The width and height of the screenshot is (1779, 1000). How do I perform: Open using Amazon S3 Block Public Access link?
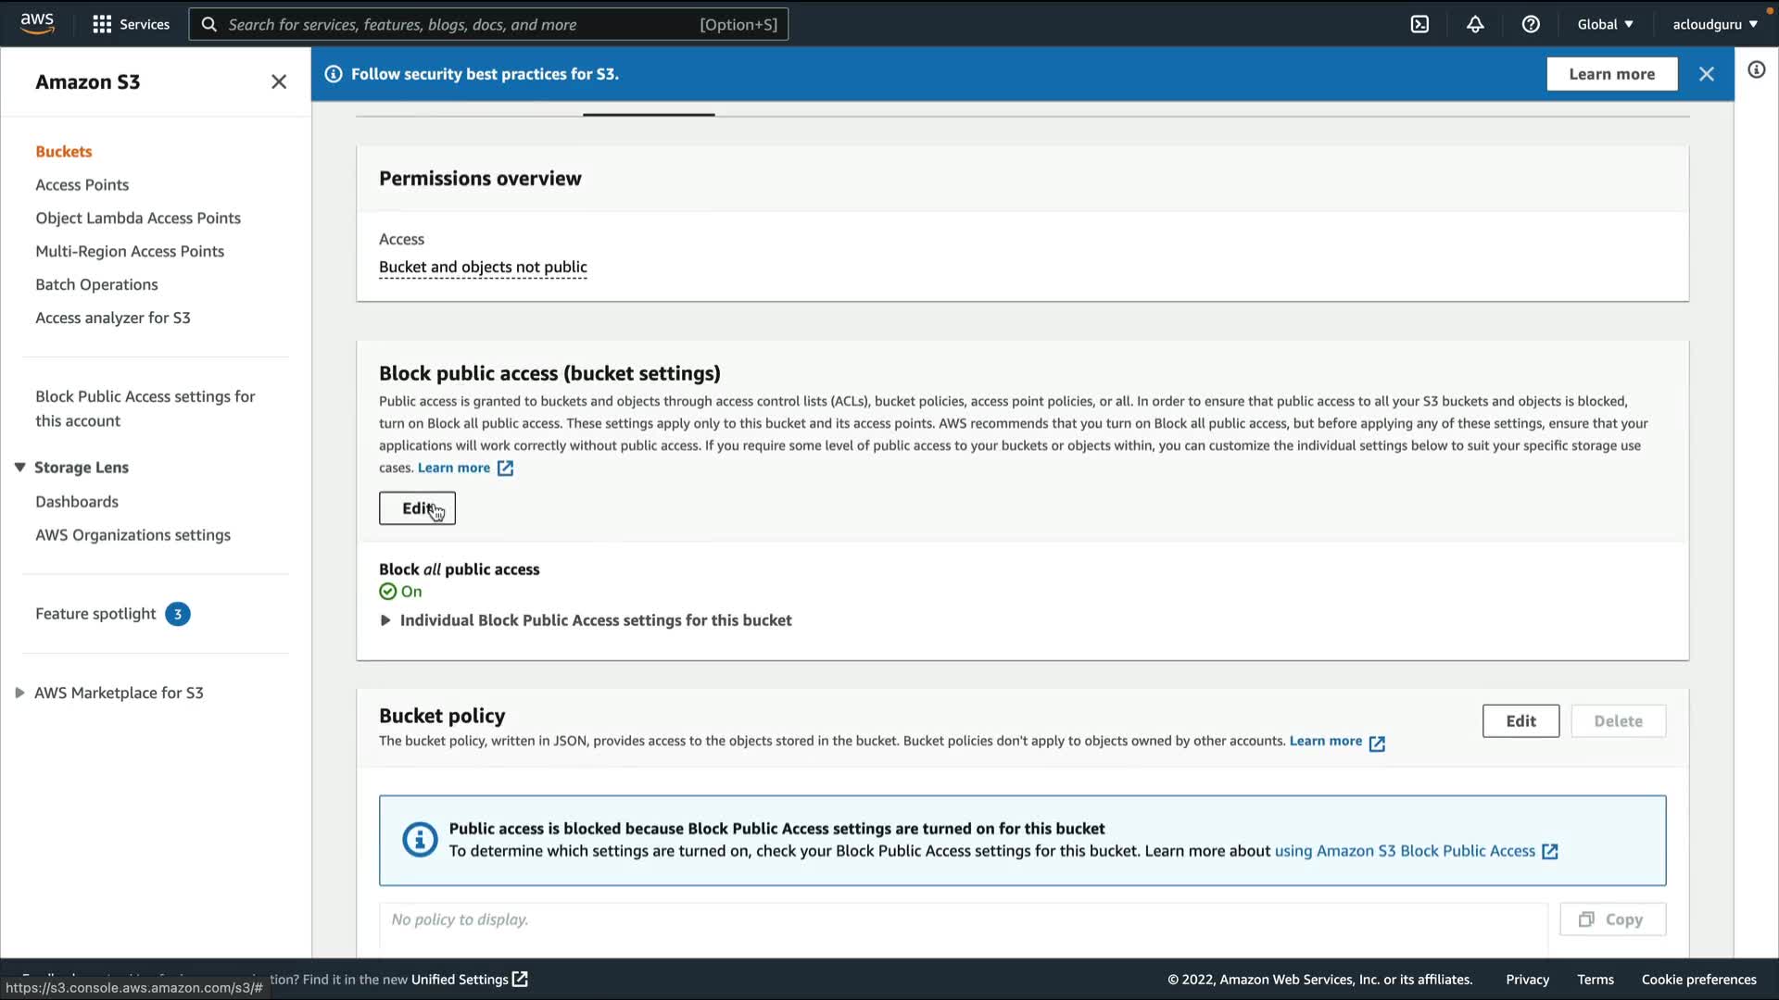point(1405,851)
